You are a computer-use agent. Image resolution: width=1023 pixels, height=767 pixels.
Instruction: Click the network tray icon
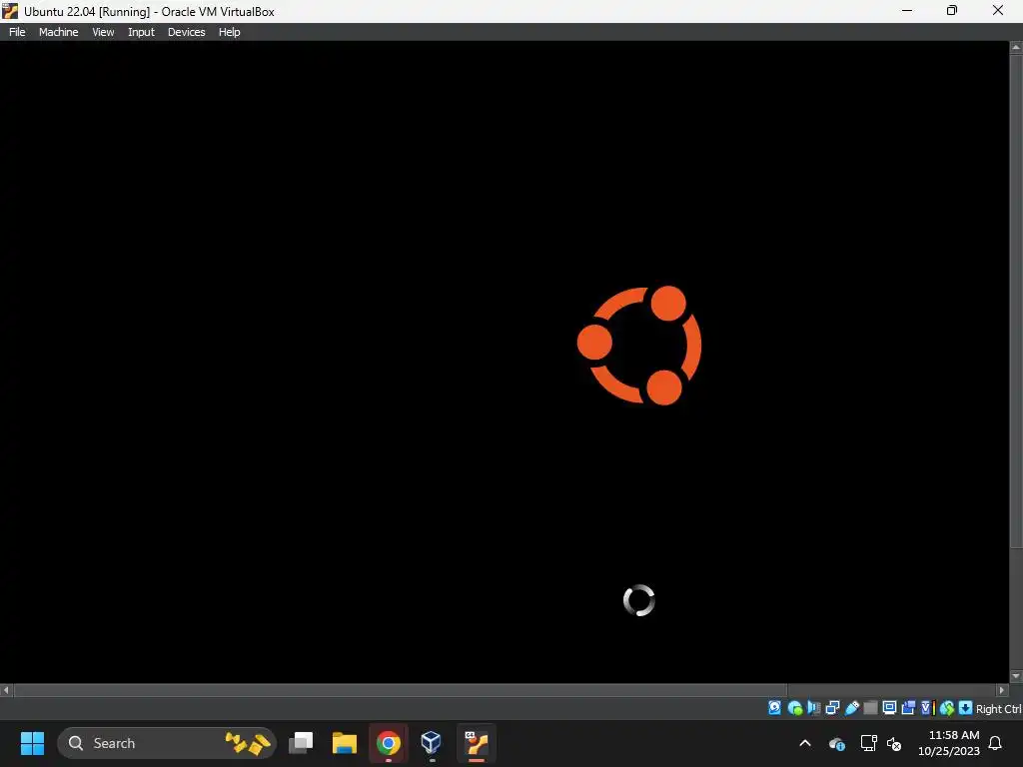click(x=868, y=743)
